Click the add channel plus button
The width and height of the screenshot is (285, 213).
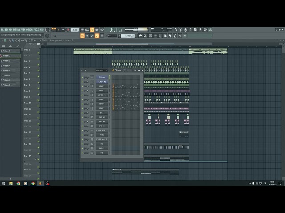[102, 160]
